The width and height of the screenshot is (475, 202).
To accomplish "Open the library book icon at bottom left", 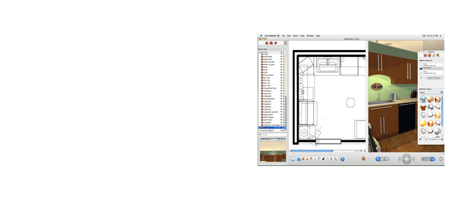I will tap(293, 159).
